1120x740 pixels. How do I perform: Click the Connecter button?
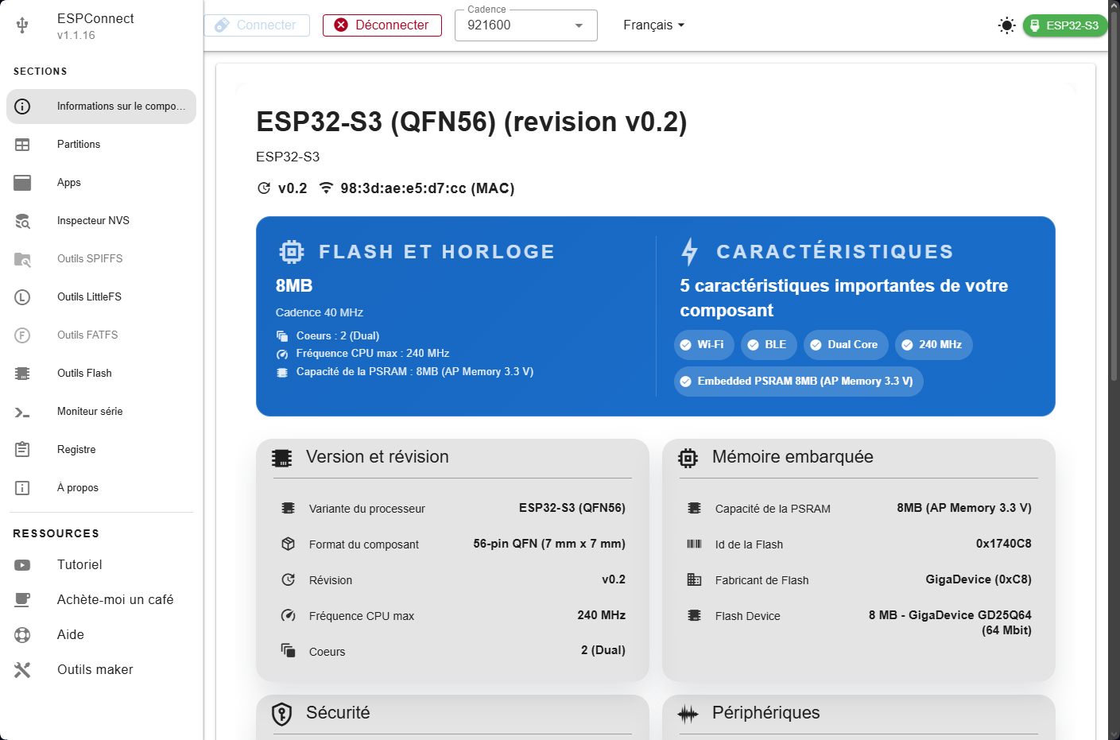257,25
